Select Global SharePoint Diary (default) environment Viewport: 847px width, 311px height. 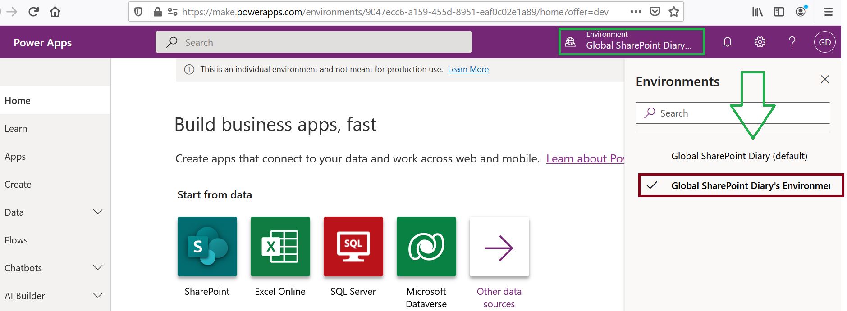click(739, 156)
